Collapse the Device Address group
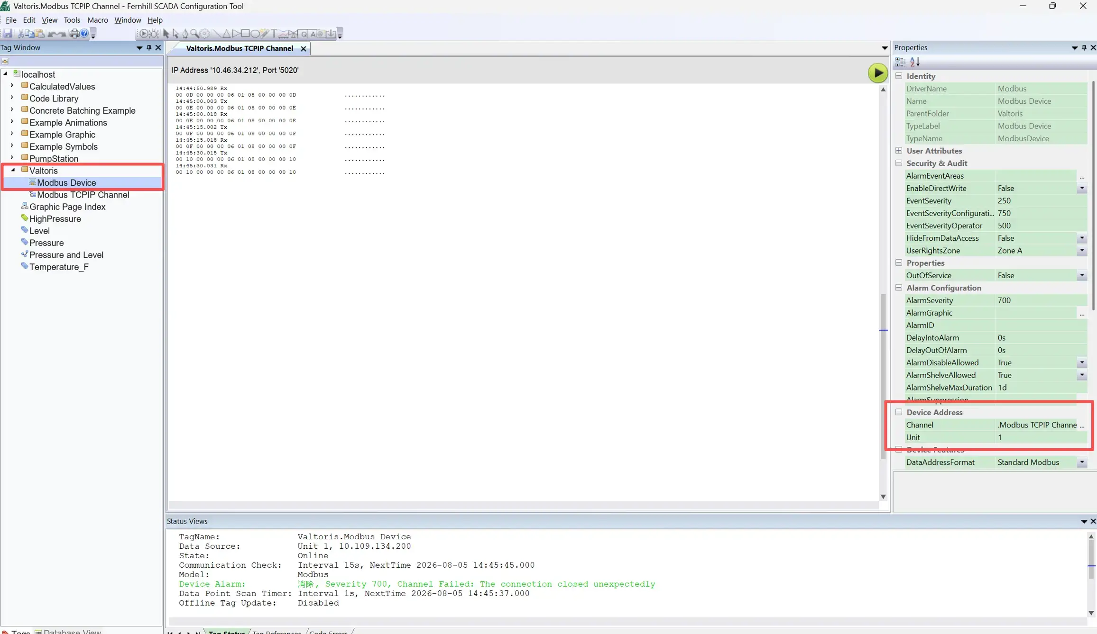This screenshot has width=1097, height=634. [x=899, y=412]
